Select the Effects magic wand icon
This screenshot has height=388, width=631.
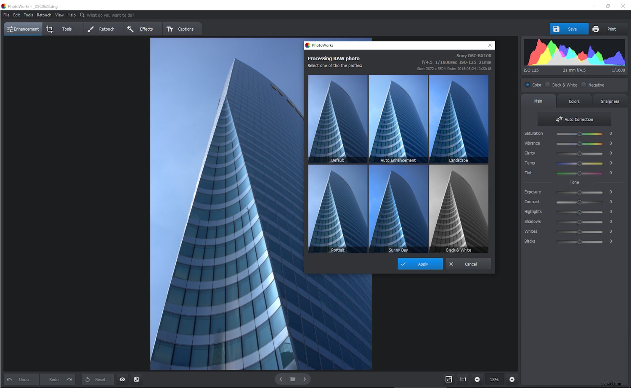[x=130, y=29]
